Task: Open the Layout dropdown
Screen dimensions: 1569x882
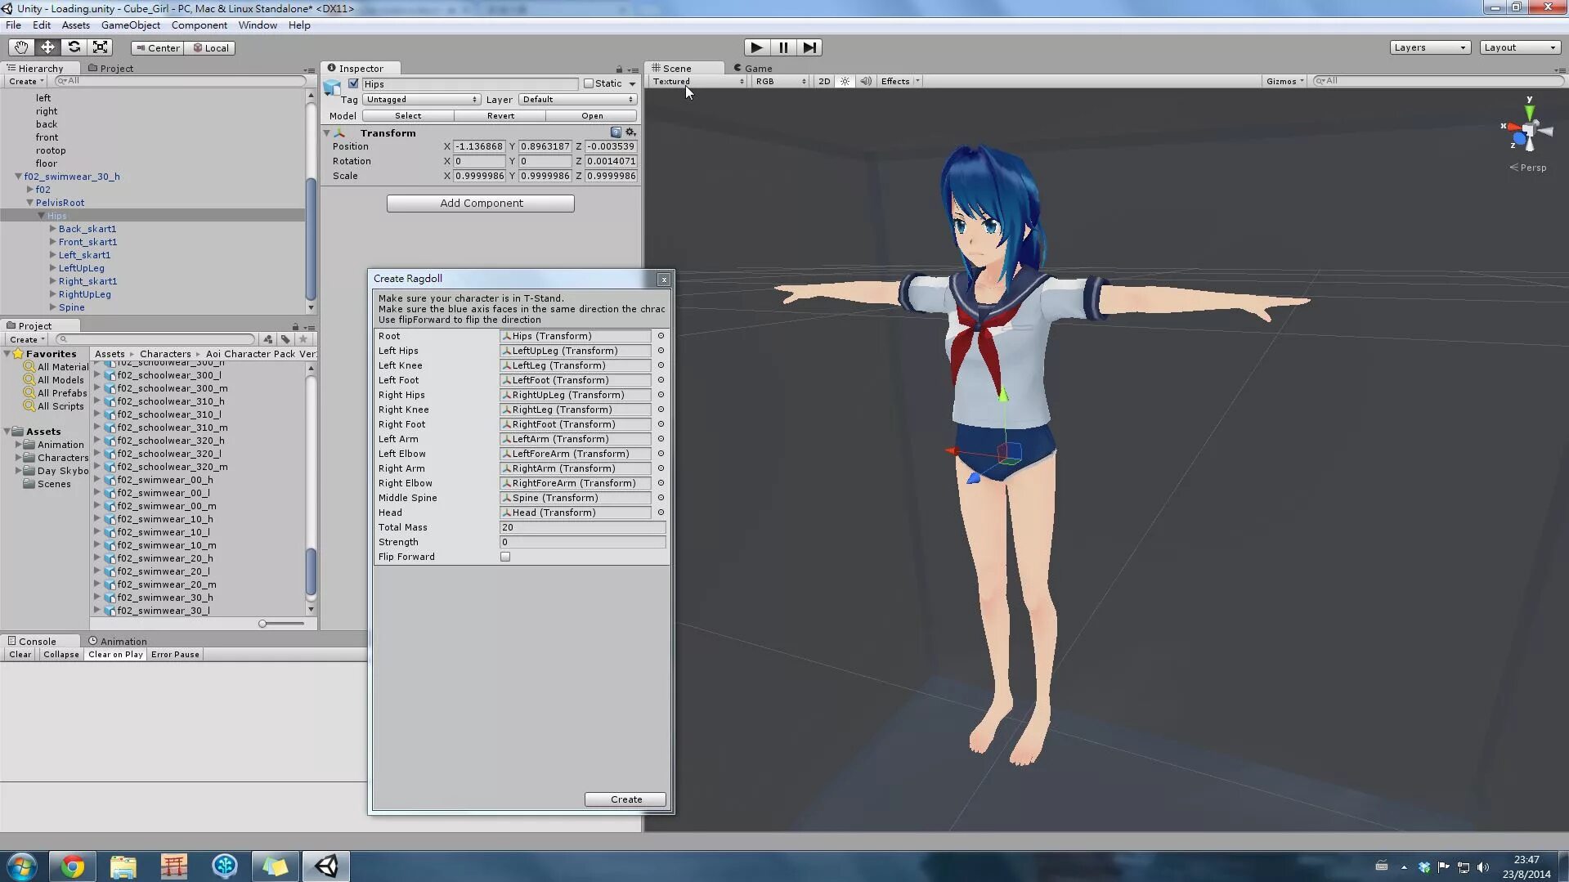Action: [1520, 47]
